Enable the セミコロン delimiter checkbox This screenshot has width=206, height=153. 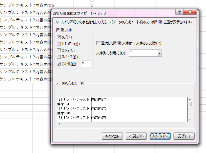tap(59, 44)
